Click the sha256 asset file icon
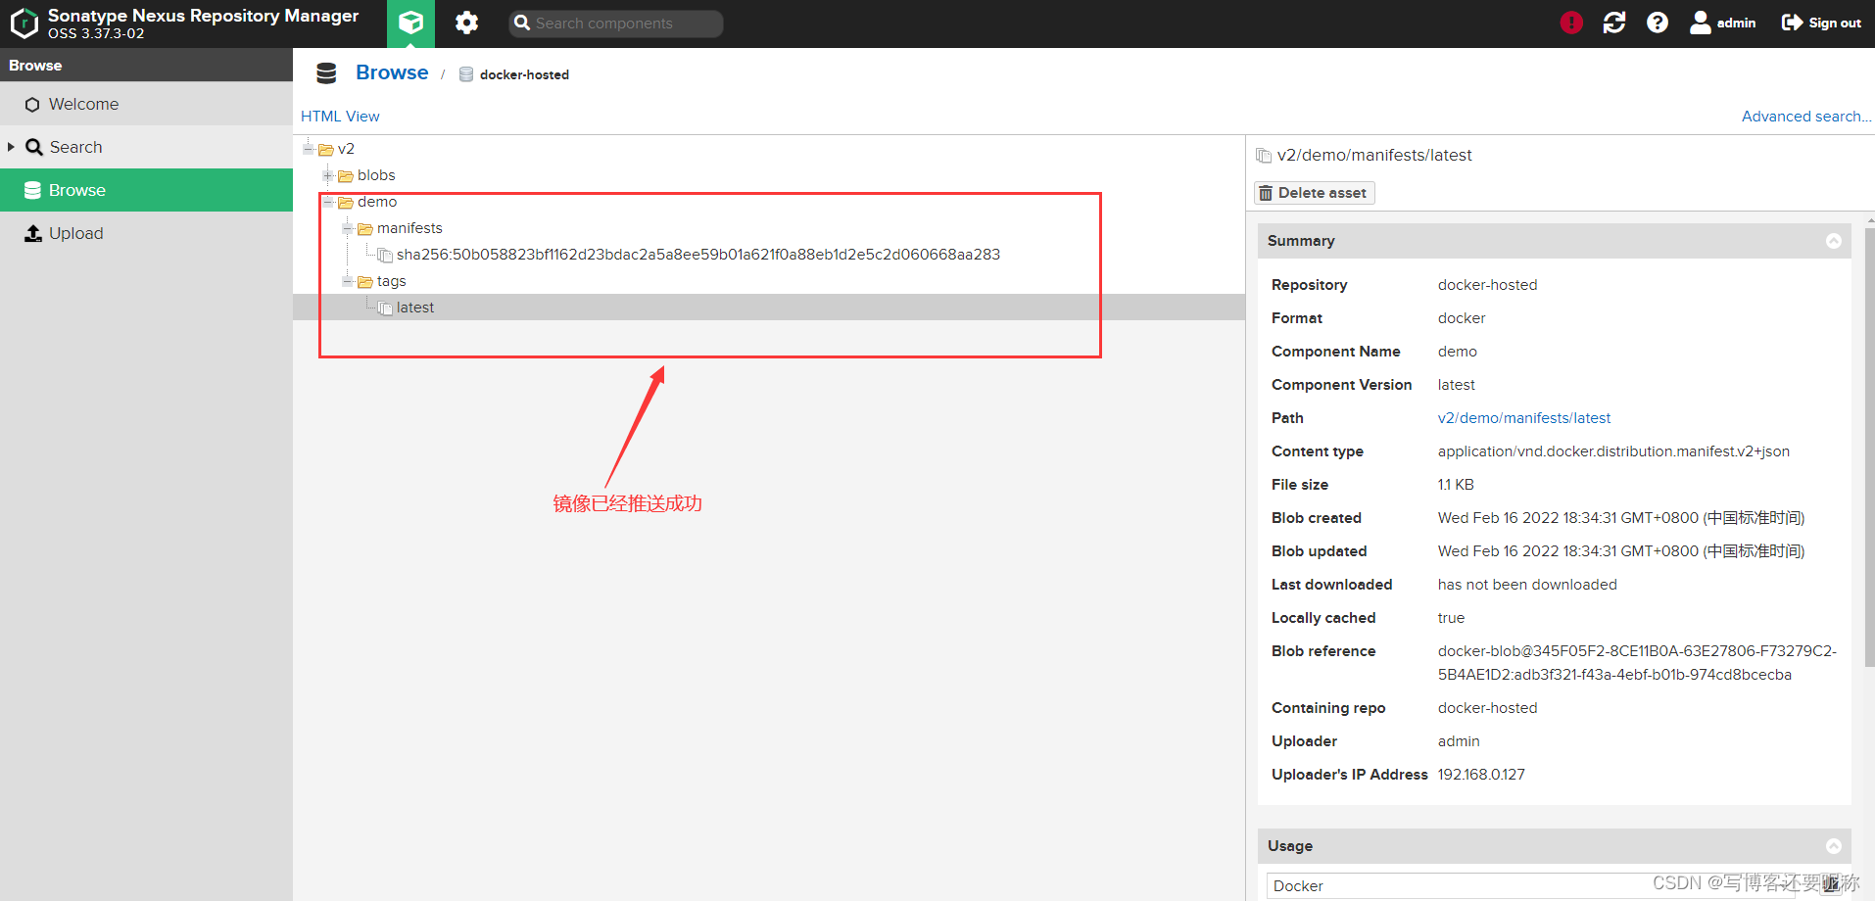Viewport: 1875px width, 901px height. click(x=385, y=255)
